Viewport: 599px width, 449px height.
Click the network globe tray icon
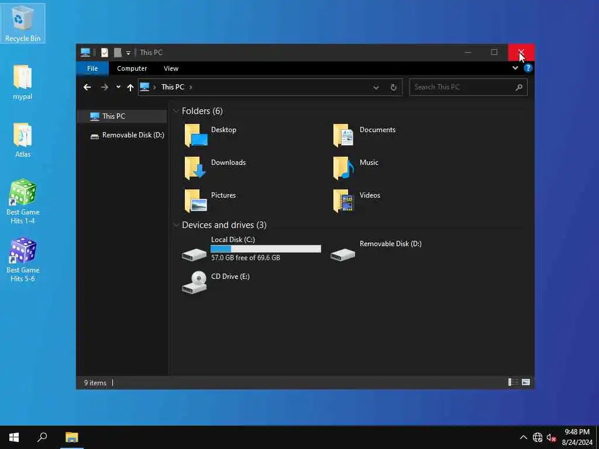tap(538, 437)
